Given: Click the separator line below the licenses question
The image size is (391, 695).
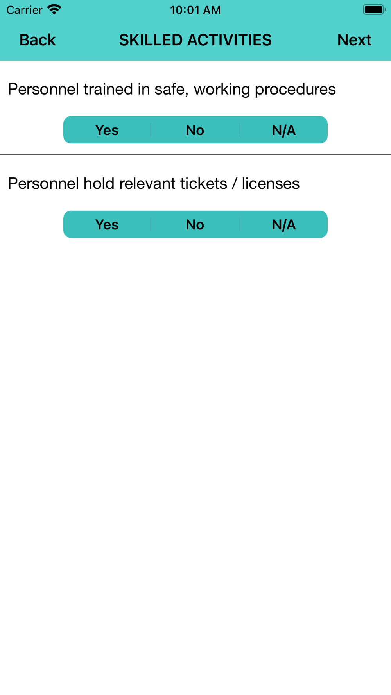Looking at the screenshot, I should tap(195, 249).
